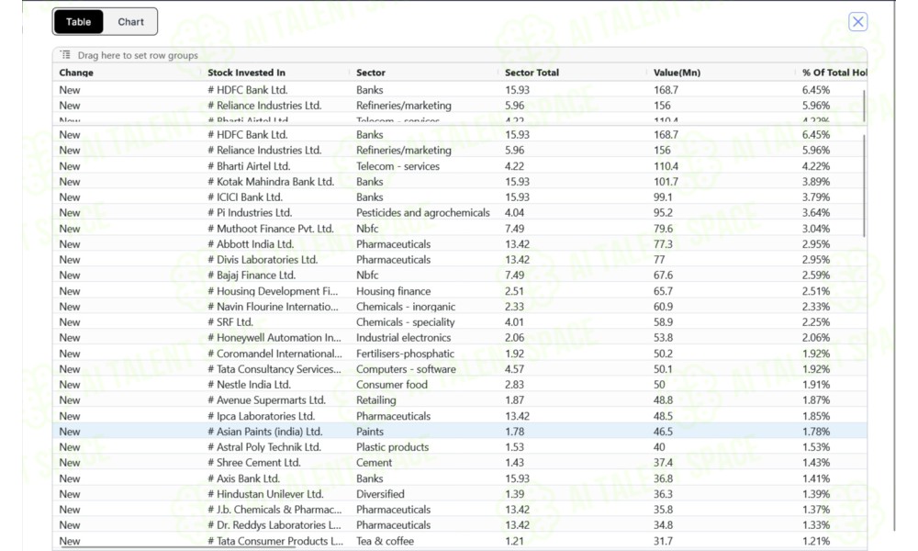Click the value 79.6 in Value(Mn)
Viewport: 918px width, 551px height.
pos(663,229)
